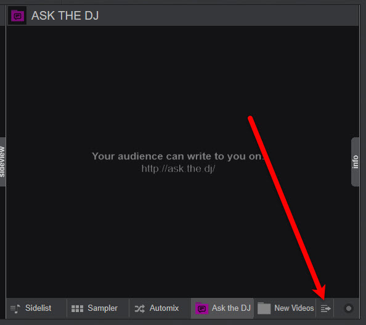
Task: Click the Sidelist music-note list icon
Action: [x=15, y=308]
